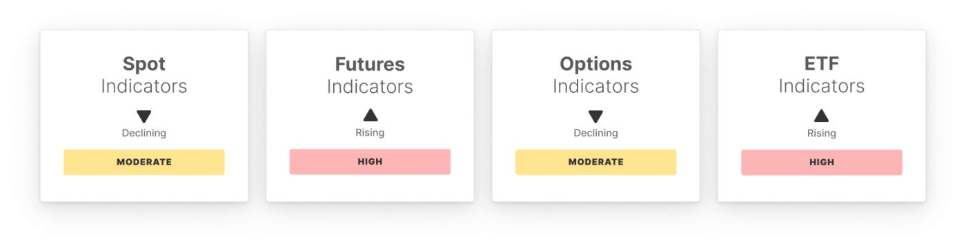The width and height of the screenshot is (966, 252).
Task: Select the word Indicators in ETF card
Action: [x=822, y=87]
